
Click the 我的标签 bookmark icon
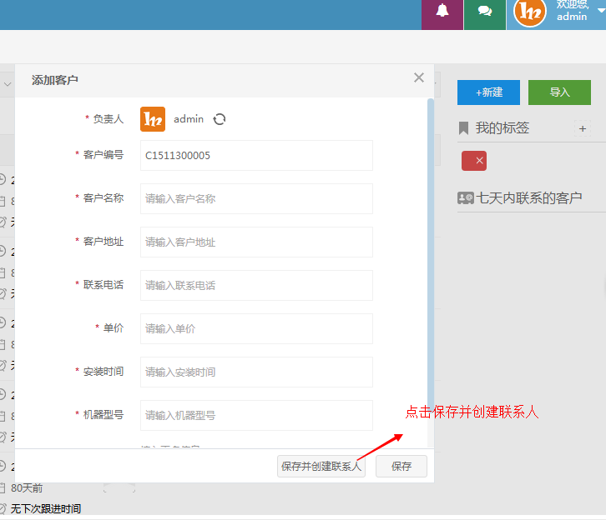(464, 128)
